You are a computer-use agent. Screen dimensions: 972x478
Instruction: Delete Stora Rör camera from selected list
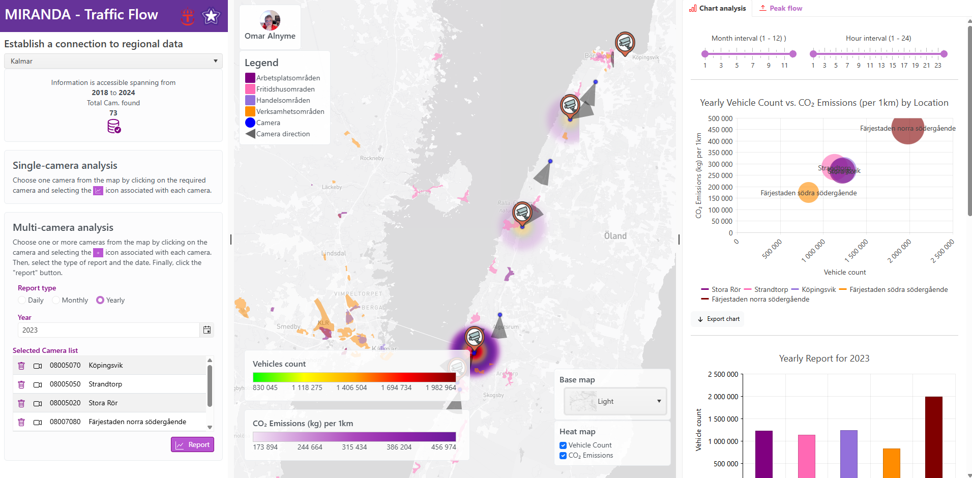click(21, 403)
